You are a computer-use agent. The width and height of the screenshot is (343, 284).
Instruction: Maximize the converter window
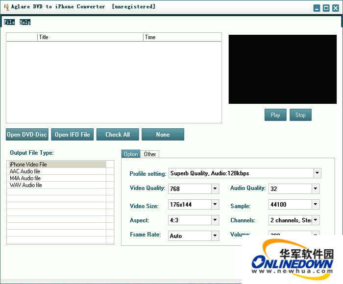click(x=326, y=8)
